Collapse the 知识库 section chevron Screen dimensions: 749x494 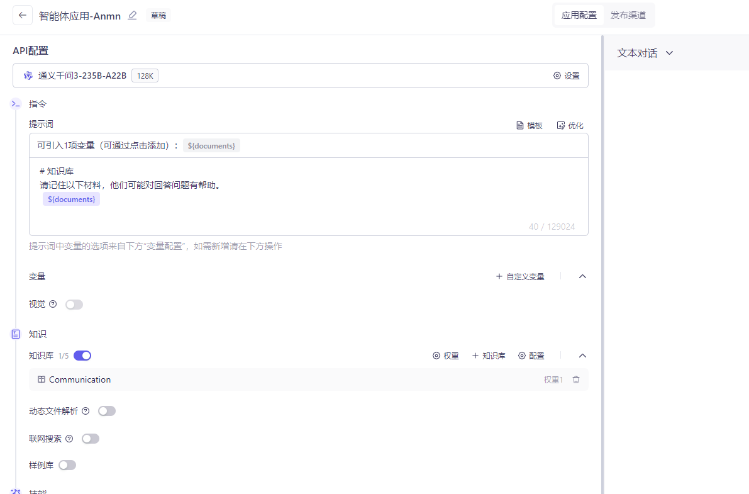[582, 356]
